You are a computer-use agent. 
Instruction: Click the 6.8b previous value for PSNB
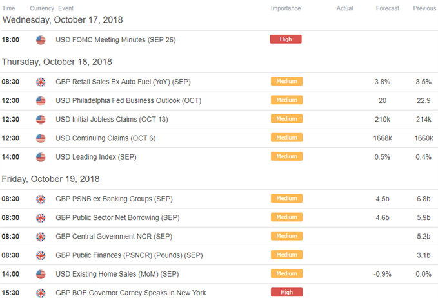[x=424, y=199]
